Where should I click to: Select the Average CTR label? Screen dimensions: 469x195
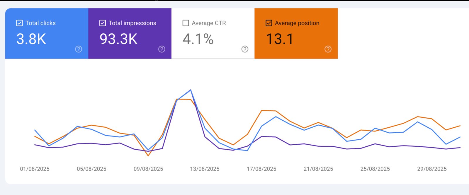coord(209,23)
